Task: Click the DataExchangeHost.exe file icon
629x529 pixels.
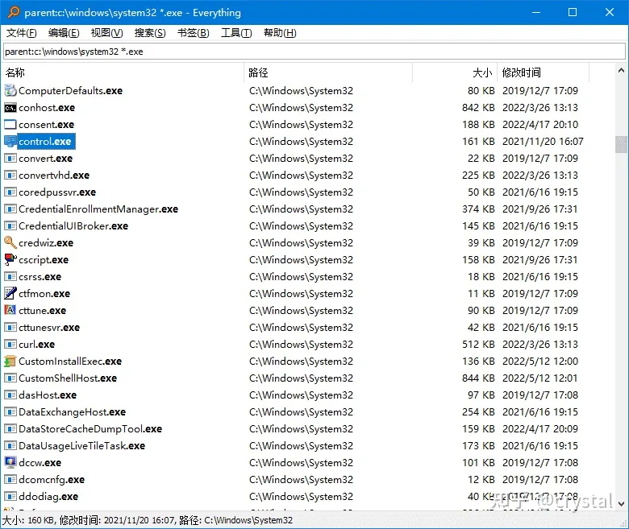Action: 10,411
